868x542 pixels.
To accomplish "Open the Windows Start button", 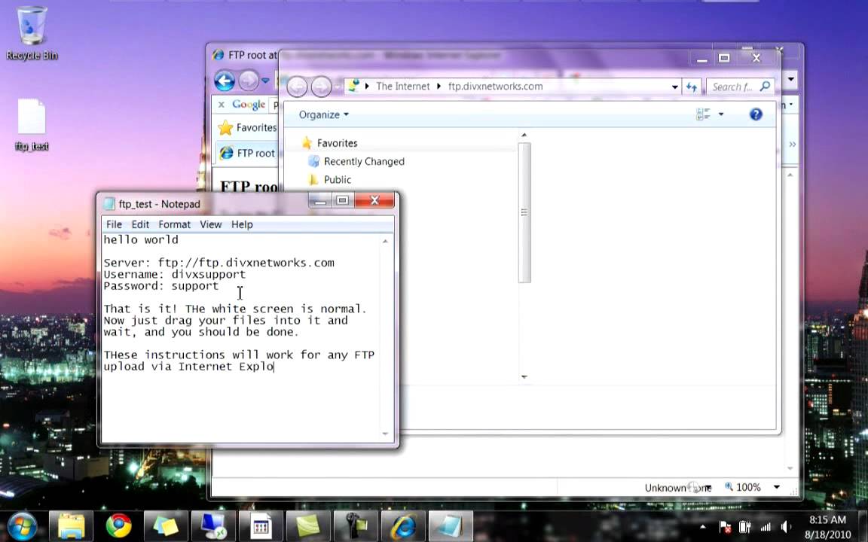I will tap(22, 526).
